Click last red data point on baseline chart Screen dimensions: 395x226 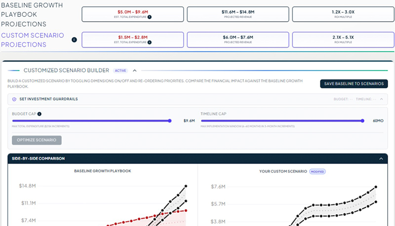pyautogui.click(x=186, y=210)
